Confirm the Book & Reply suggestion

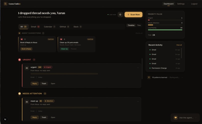pyautogui.click(x=51, y=39)
